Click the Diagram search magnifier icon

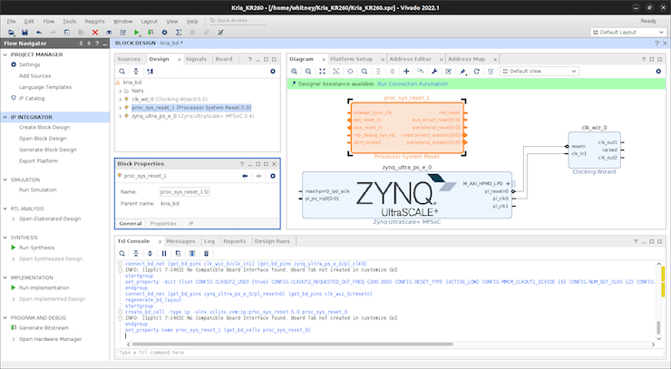365,72
